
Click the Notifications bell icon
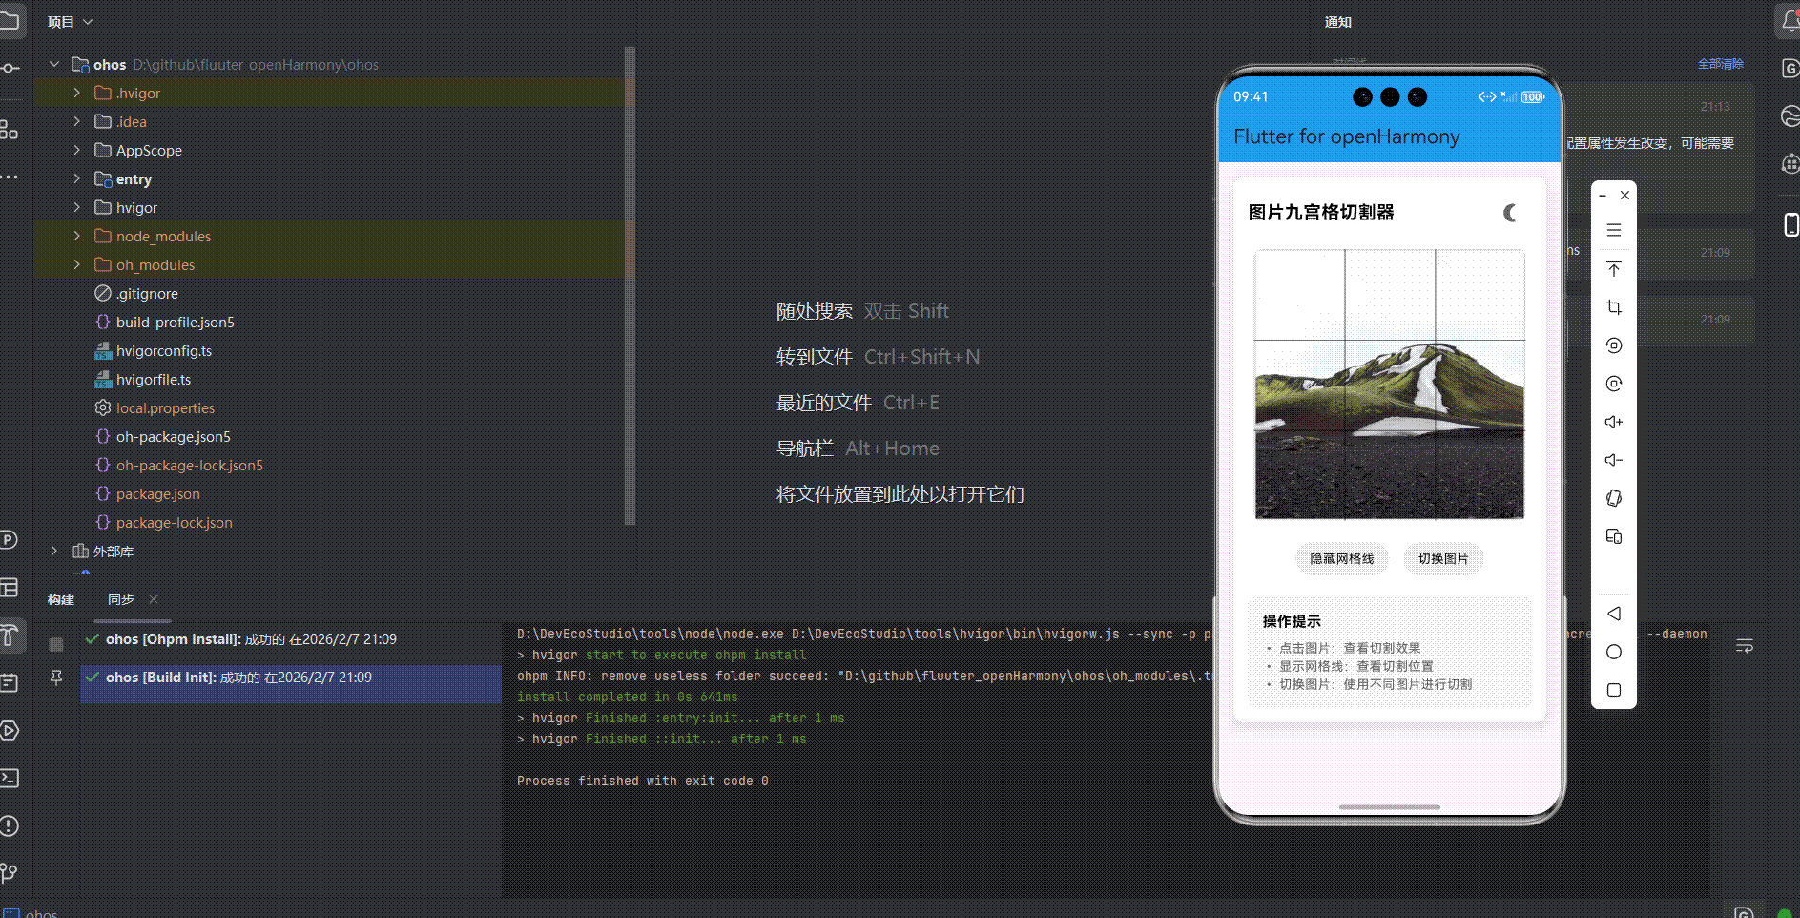[1790, 21]
